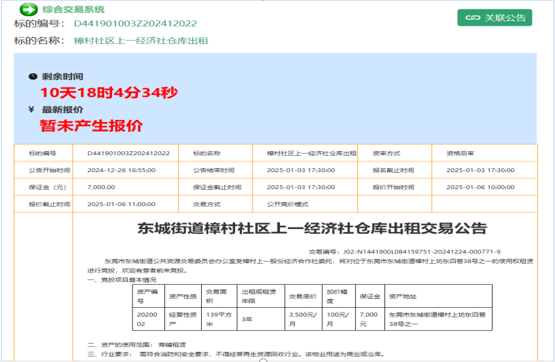
Task: Click the 交易方式 label cell
Action: 215,204
